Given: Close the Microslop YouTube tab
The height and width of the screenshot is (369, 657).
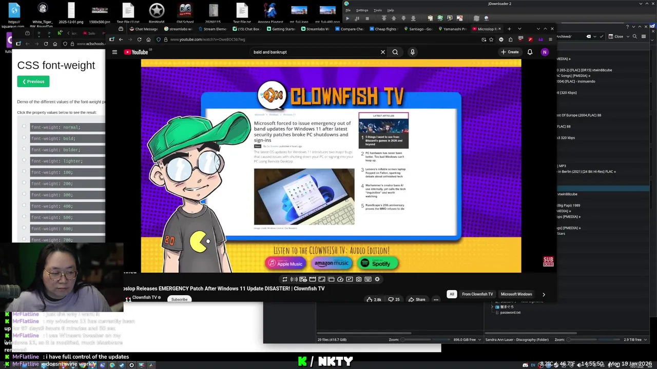Looking at the screenshot, I should click(x=500, y=29).
